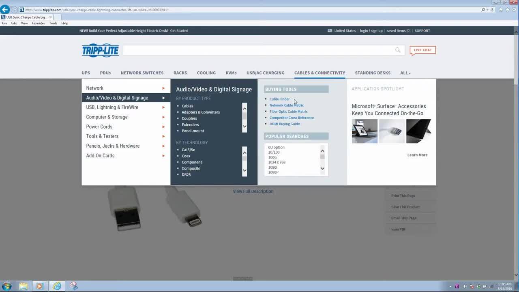Open the Tools menu
Screen dimensions: 519x292
point(53,23)
